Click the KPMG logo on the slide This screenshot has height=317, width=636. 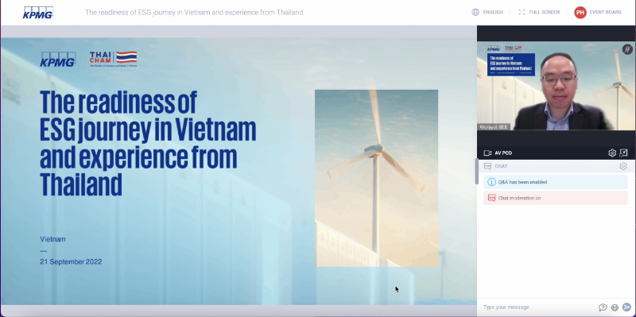point(57,59)
